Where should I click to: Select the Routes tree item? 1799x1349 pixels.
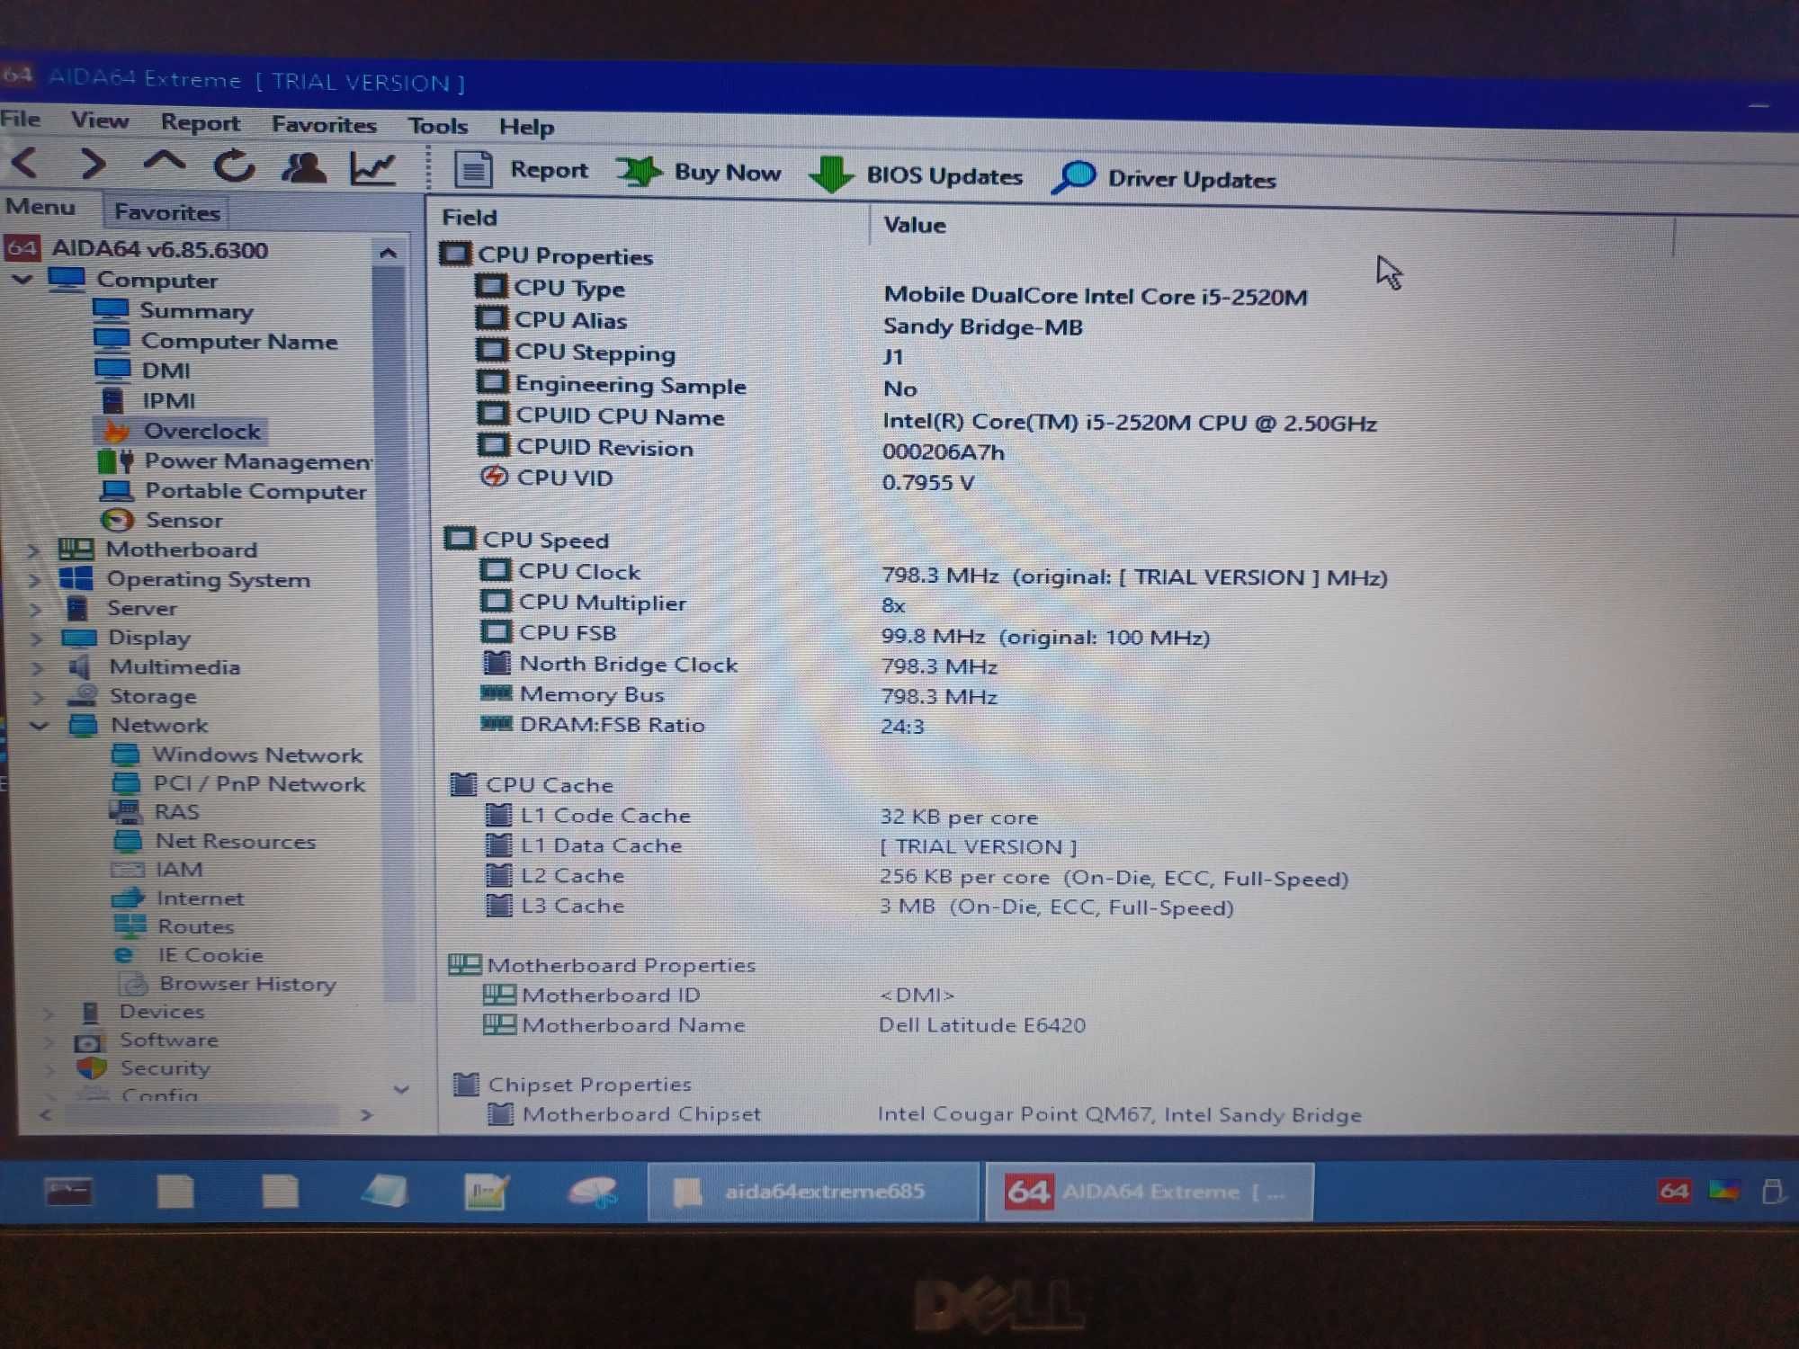[x=196, y=926]
